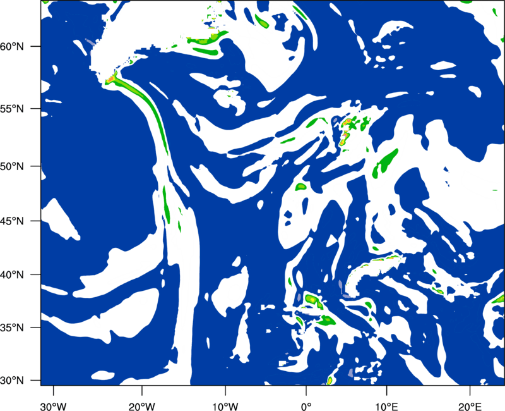
Task: Click the 45°N latitude label
Action: pos(12,221)
